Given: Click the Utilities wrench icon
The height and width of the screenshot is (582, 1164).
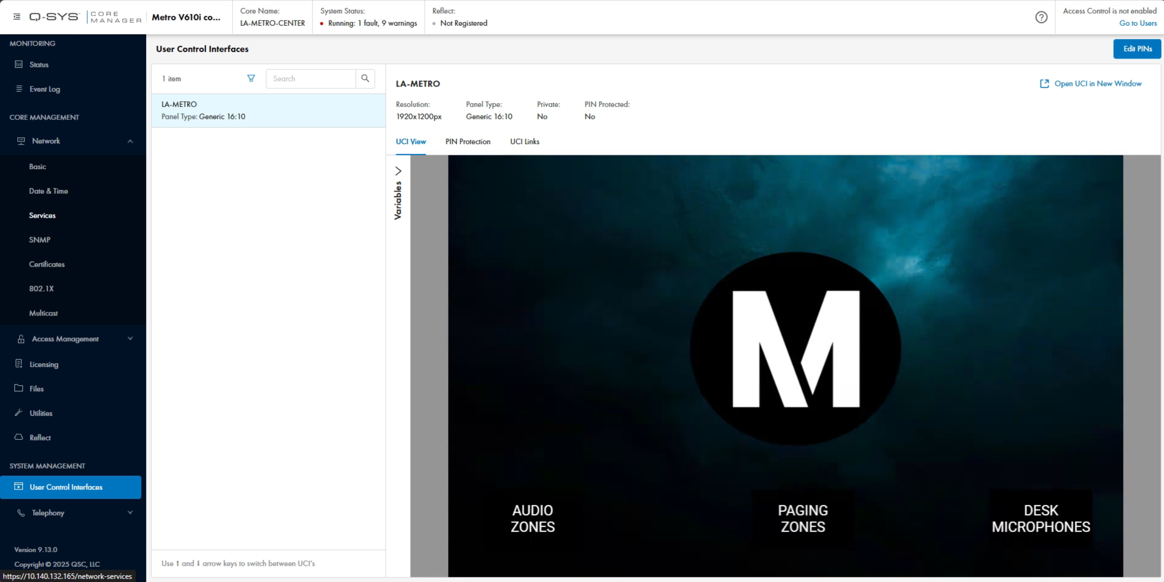Looking at the screenshot, I should tap(19, 412).
